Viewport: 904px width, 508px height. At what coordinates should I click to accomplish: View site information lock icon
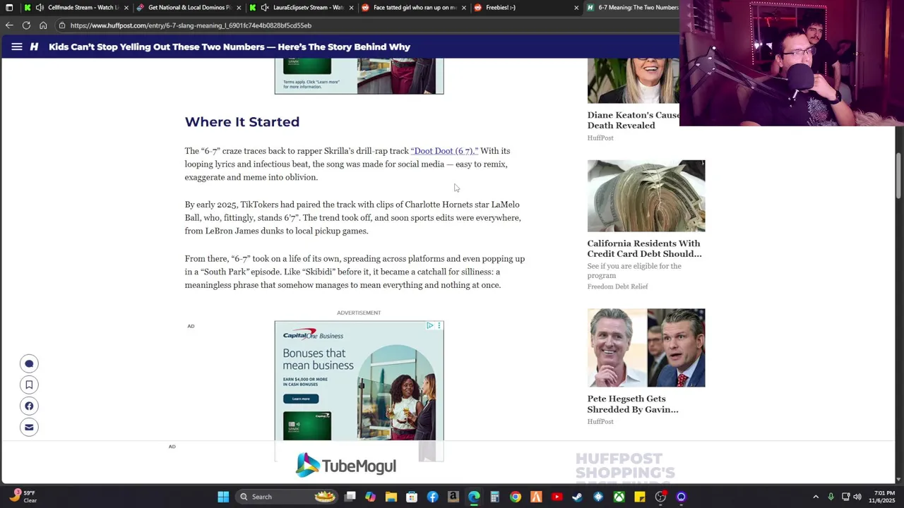[62, 25]
